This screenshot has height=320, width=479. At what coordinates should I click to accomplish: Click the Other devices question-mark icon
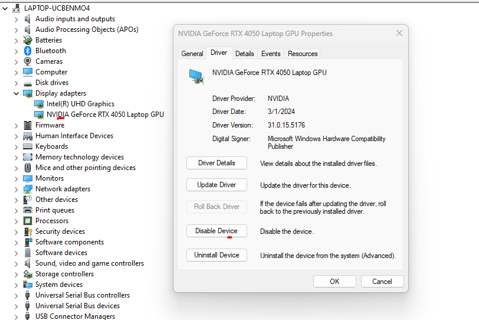click(28, 200)
